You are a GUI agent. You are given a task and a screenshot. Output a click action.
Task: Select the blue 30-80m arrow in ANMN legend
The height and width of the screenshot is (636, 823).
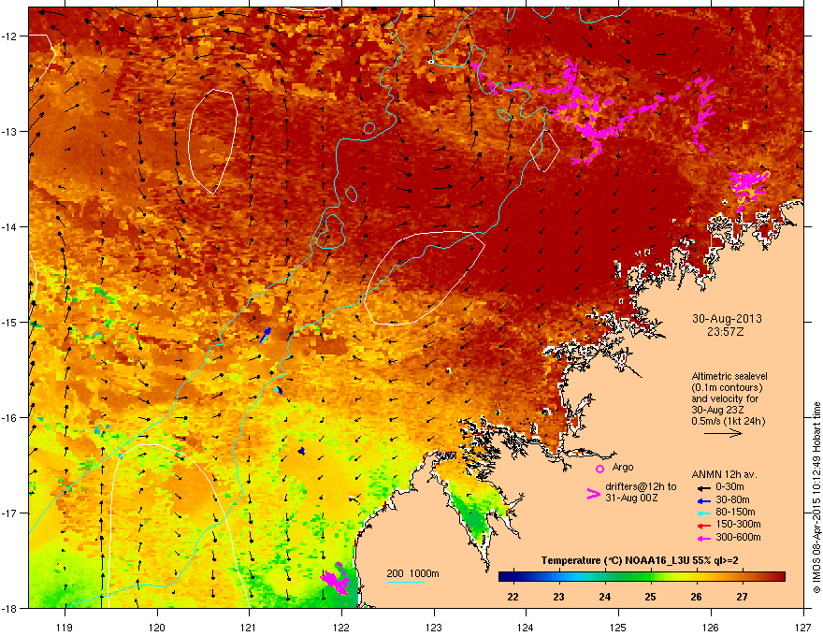702,501
